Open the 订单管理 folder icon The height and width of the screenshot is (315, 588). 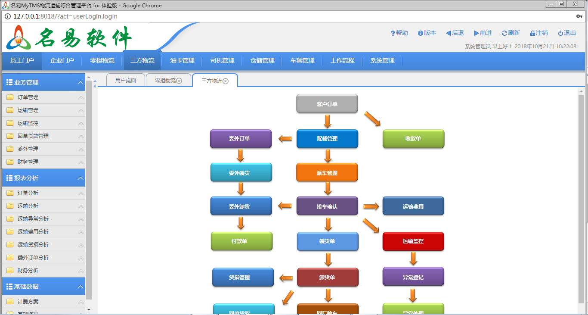click(x=10, y=97)
